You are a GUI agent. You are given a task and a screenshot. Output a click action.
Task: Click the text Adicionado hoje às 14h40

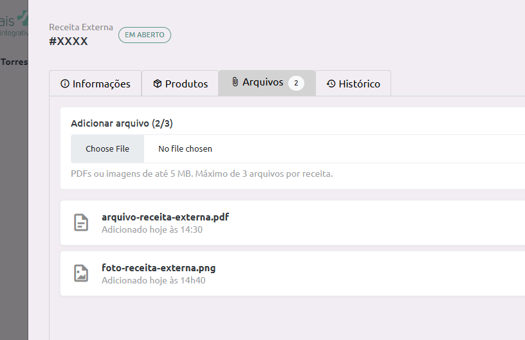(x=154, y=280)
